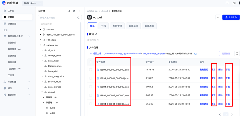
Task: Switch to 数据质量 tab
Action: pyautogui.click(x=149, y=26)
